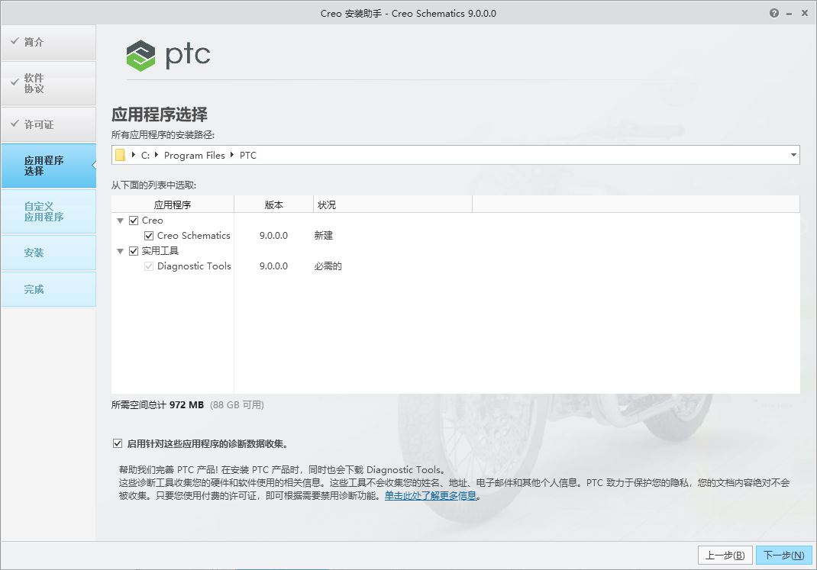Click the 版本 column header
Screen dimensions: 817x570
pos(273,204)
